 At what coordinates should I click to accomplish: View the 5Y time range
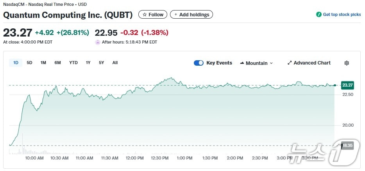[102, 63]
